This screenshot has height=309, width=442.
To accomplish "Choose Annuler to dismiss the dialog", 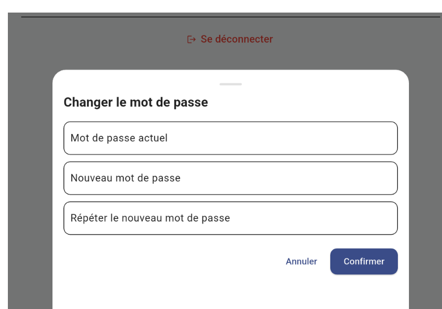I will [x=301, y=261].
